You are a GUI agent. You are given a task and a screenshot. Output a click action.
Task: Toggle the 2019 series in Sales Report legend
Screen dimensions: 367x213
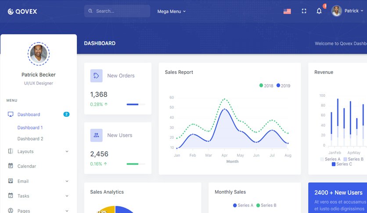pyautogui.click(x=283, y=86)
